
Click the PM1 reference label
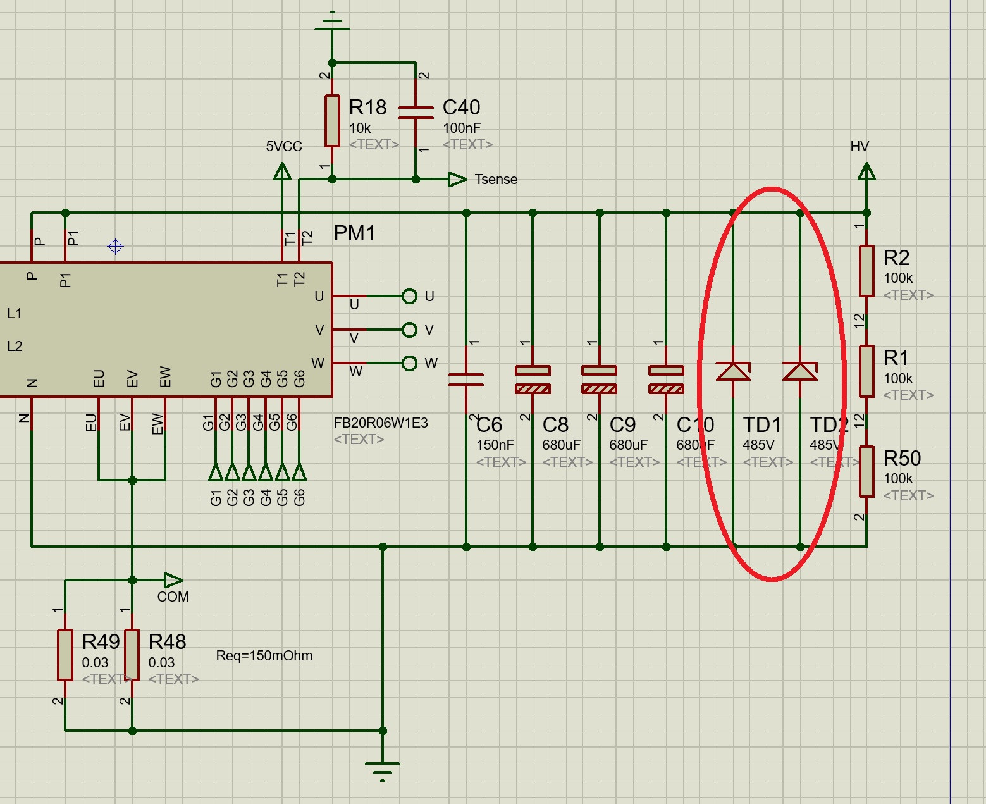click(354, 233)
